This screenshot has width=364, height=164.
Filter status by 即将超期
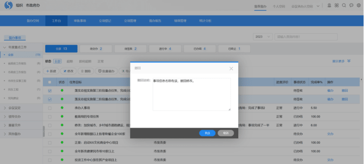pos(85,61)
